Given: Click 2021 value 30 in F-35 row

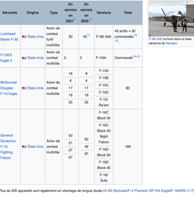Looking at the screenshot, I should tap(70, 37).
